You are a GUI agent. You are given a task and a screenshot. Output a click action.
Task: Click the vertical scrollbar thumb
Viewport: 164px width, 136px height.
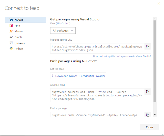[155, 61]
